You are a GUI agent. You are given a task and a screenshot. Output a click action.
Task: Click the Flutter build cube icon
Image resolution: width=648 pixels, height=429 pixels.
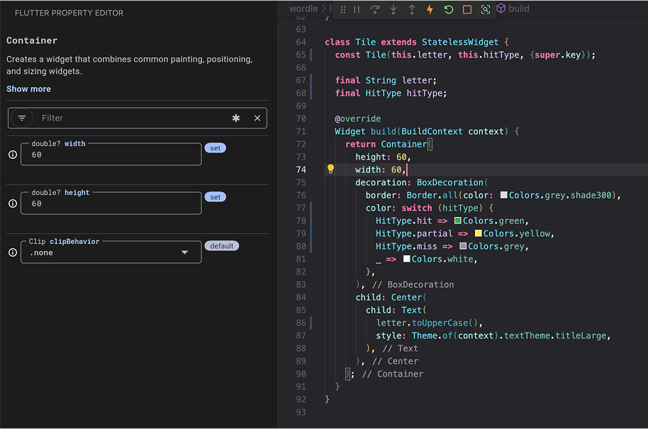point(501,9)
